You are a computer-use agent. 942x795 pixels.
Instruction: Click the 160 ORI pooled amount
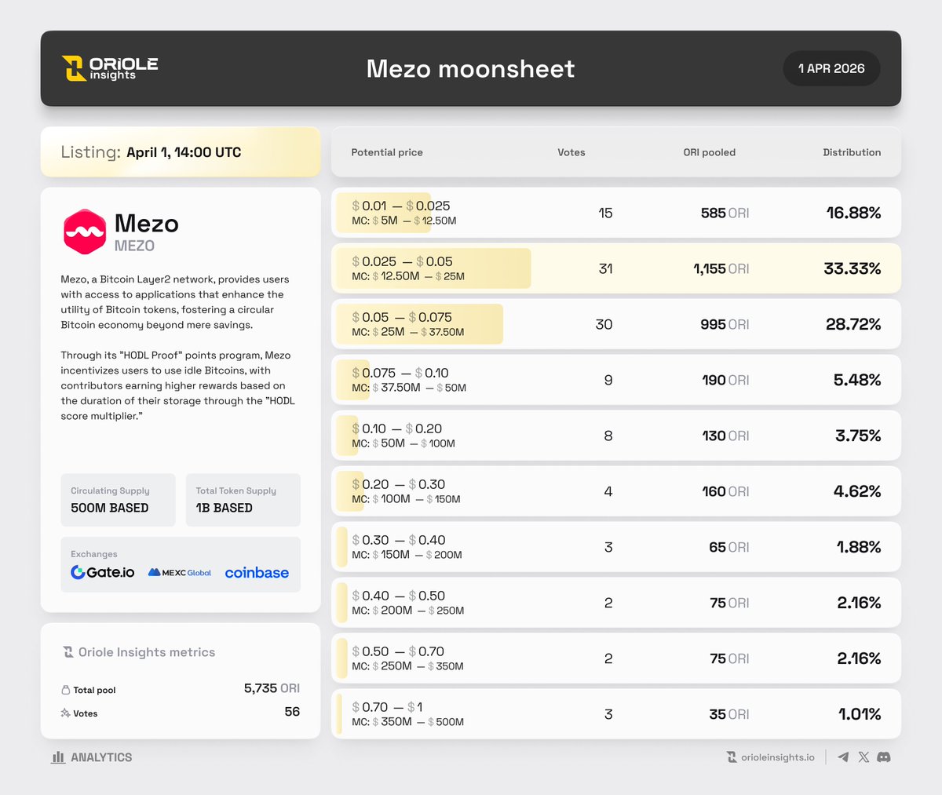[x=725, y=491]
